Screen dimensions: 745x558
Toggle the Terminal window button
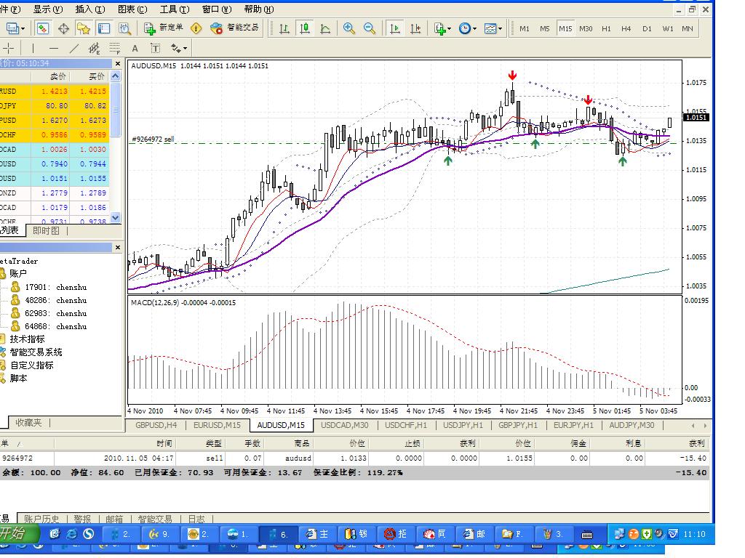tap(104, 29)
